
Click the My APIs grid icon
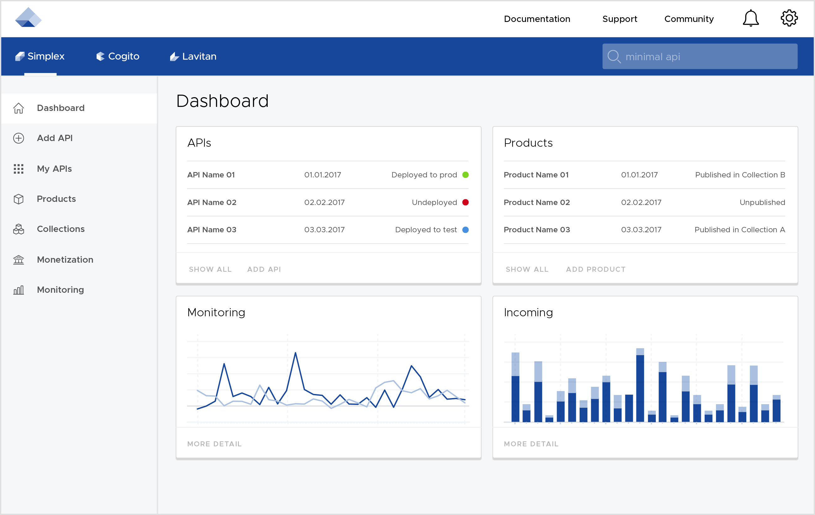(18, 169)
